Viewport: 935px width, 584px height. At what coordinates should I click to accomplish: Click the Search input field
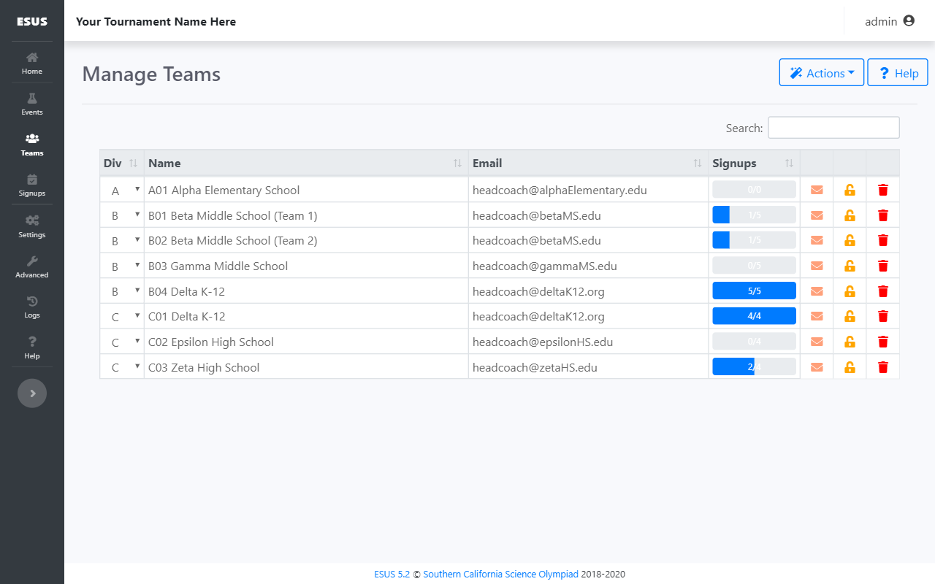833,128
